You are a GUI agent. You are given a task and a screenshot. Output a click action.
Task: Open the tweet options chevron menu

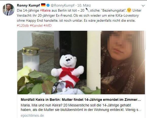point(143,6)
